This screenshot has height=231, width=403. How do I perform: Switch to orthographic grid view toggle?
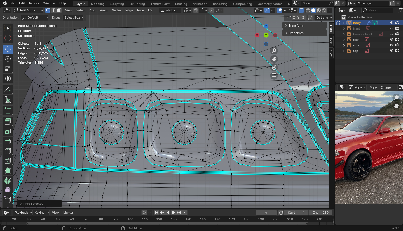274,76
